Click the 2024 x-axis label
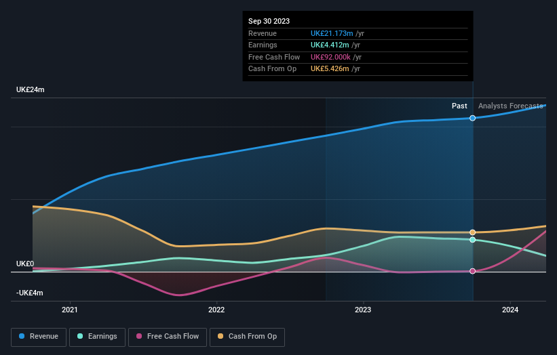 tap(510, 310)
